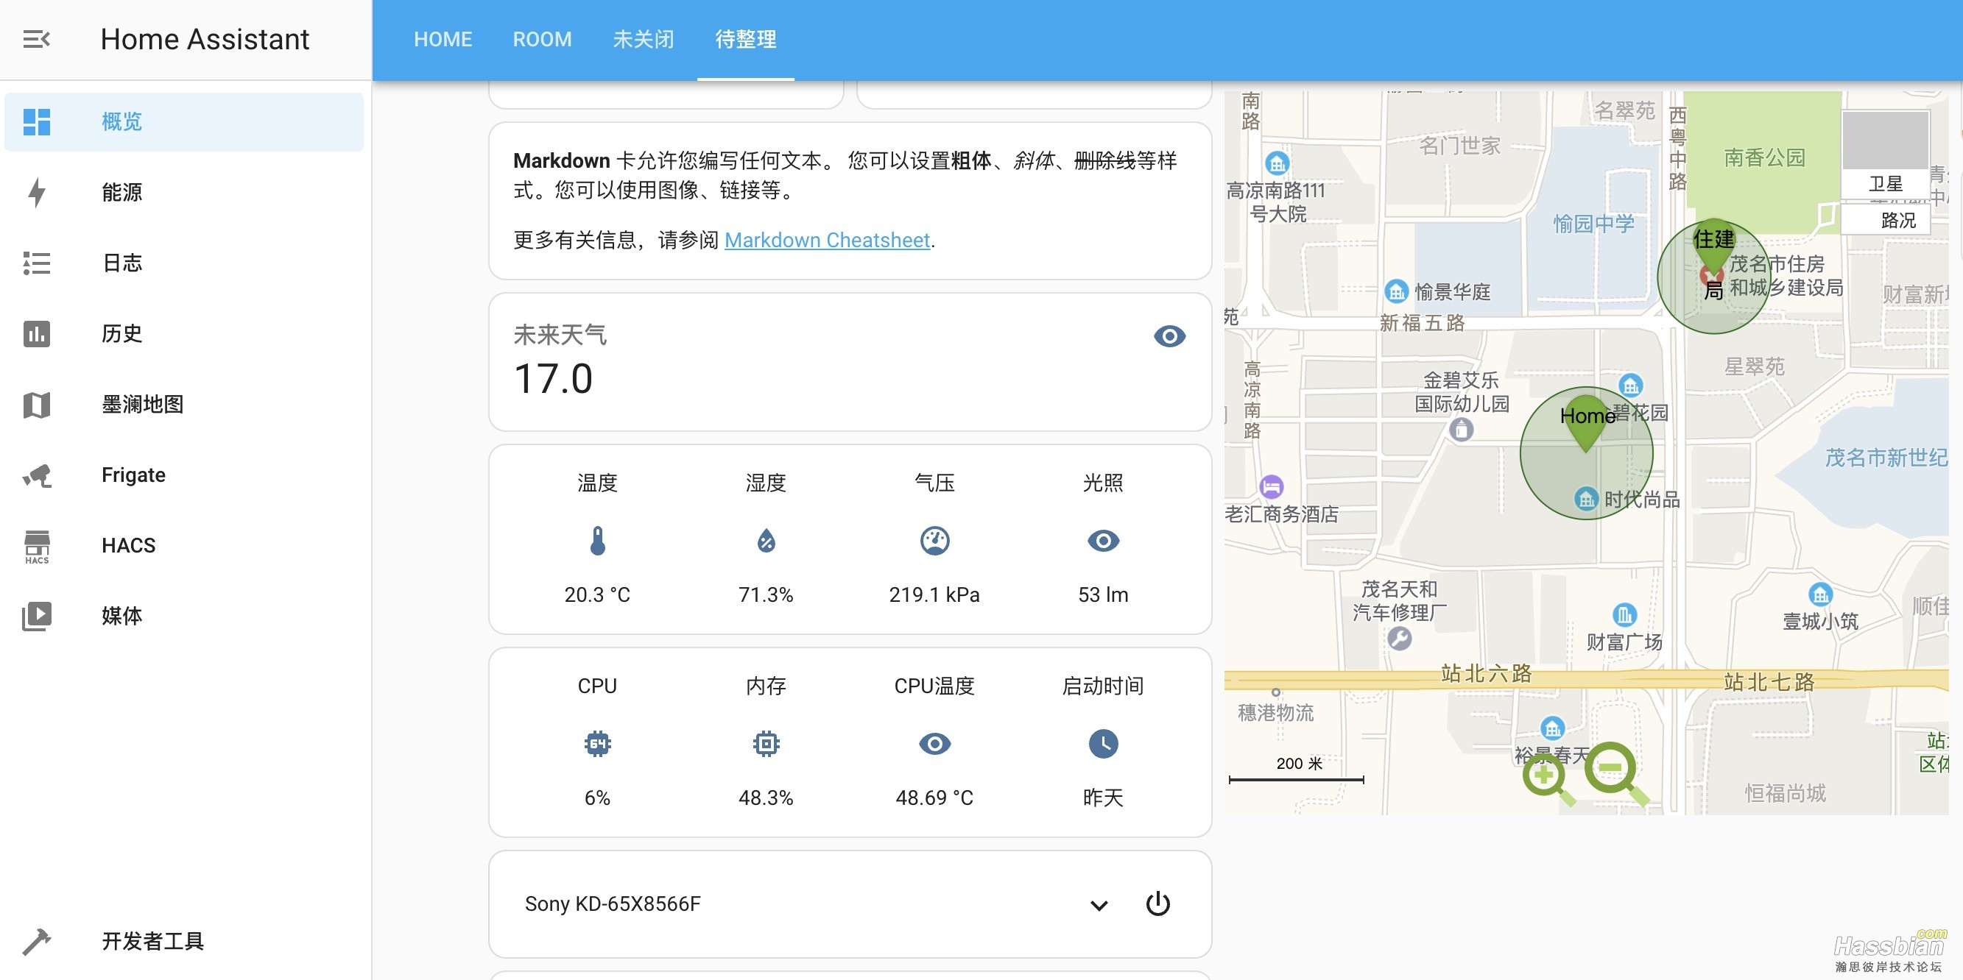Click the 启动时间 clock icon

pyautogui.click(x=1103, y=744)
